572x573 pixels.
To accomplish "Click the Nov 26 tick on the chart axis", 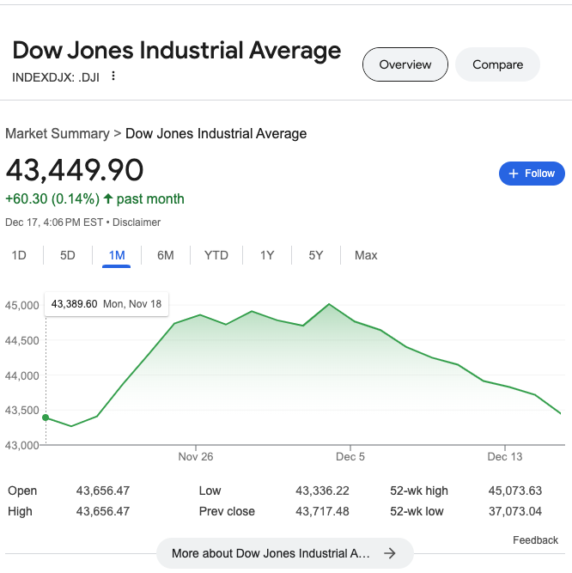I will click(196, 448).
